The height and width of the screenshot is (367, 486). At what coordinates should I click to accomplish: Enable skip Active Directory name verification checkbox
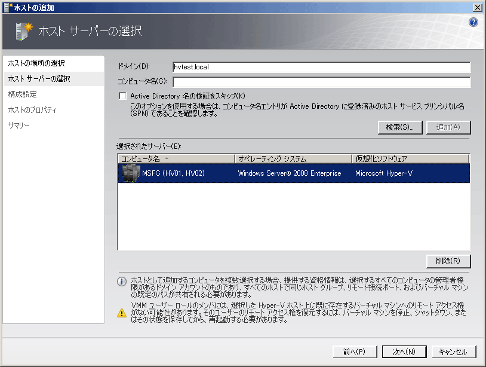coord(123,96)
